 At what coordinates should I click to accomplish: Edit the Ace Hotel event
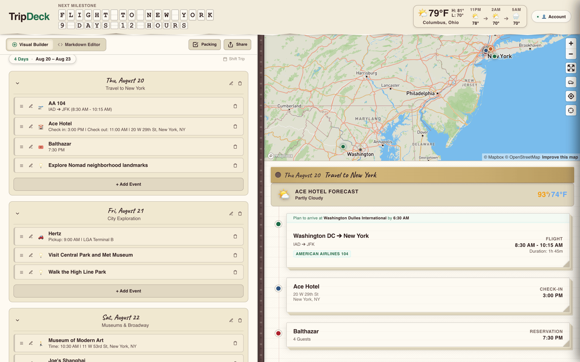pos(31,126)
